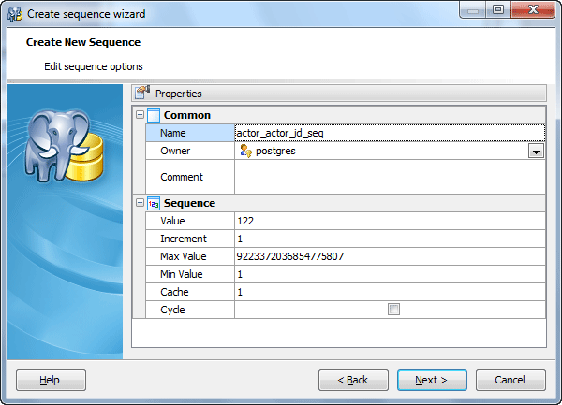Click the PostgreSQL elephant logo image
This screenshot has width=562, height=405.
click(x=63, y=143)
